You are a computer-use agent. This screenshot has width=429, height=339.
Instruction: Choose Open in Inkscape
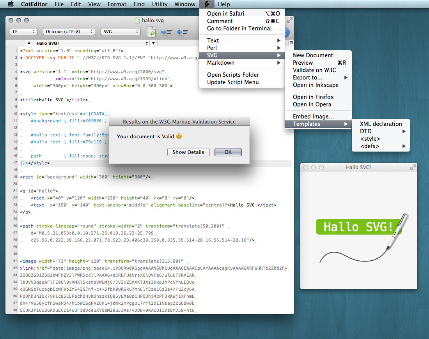tap(318, 85)
